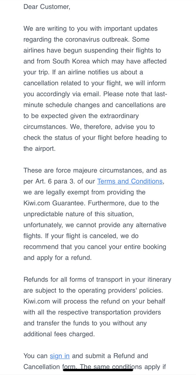Click the text "the airport." ending the first paragraph
196x375 pixels.
[x=39, y=149]
